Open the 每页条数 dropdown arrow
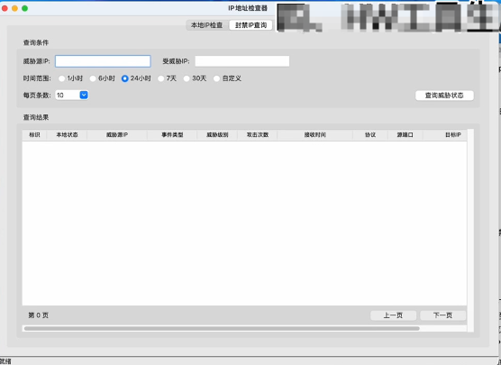The image size is (501, 365). point(84,95)
